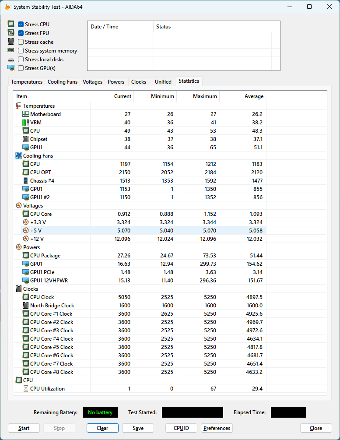
Task: Open the Powers tab
Action: 116,82
